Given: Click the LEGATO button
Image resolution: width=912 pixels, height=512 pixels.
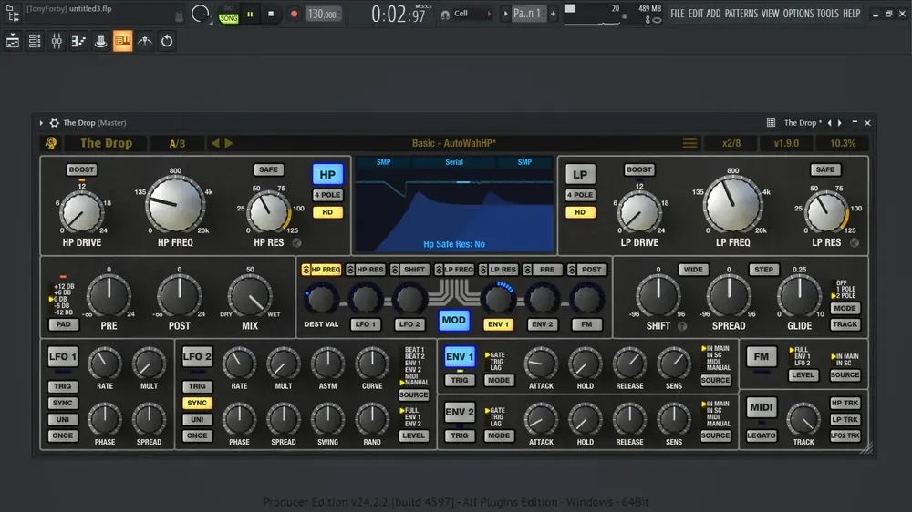Looking at the screenshot, I should pos(762,435).
